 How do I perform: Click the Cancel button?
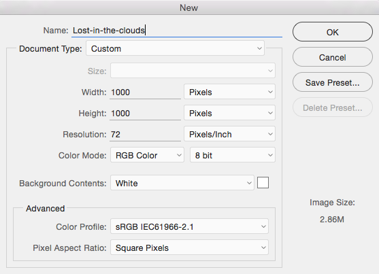(x=332, y=57)
